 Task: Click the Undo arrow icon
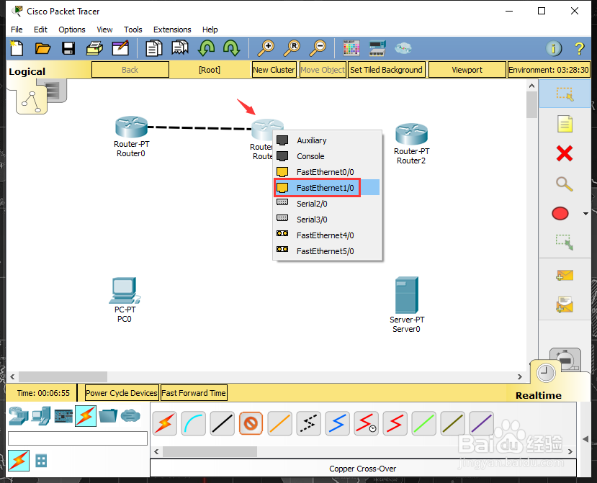pyautogui.click(x=206, y=48)
